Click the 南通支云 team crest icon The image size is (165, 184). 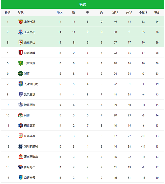pos(20,177)
